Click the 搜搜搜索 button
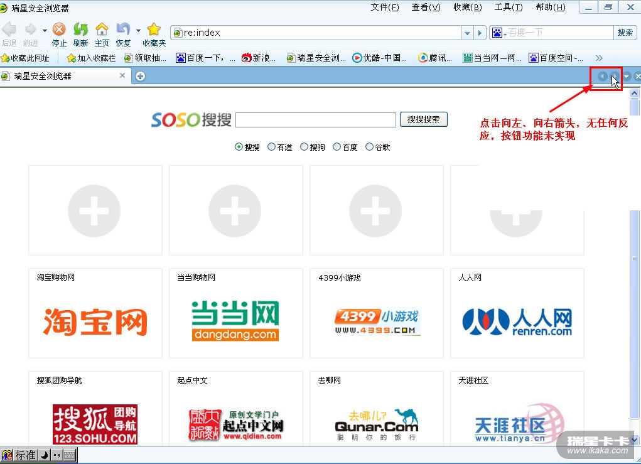 pos(423,119)
